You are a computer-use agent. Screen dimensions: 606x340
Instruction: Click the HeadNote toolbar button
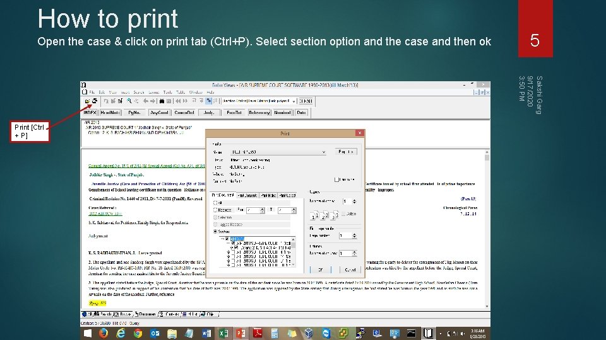[110, 113]
